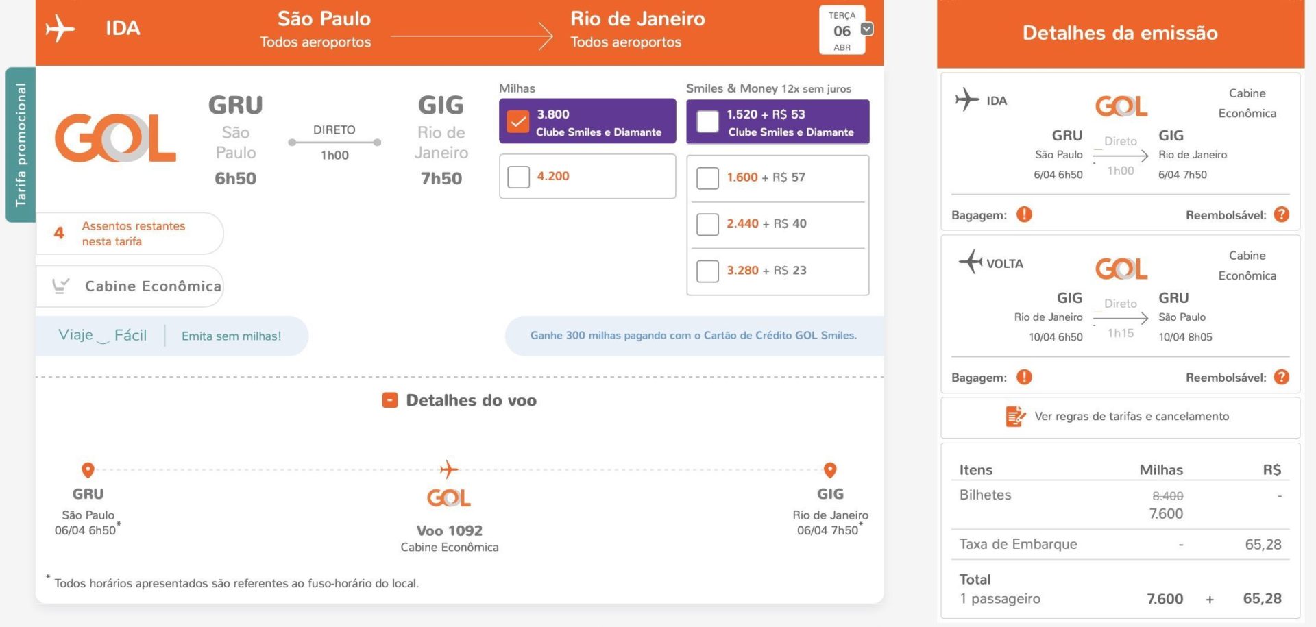The image size is (1316, 627).
Task: Click the Emita sem milhas! link
Action: click(231, 336)
